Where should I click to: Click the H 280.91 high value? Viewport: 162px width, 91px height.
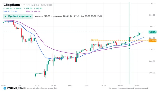pos(18,8)
